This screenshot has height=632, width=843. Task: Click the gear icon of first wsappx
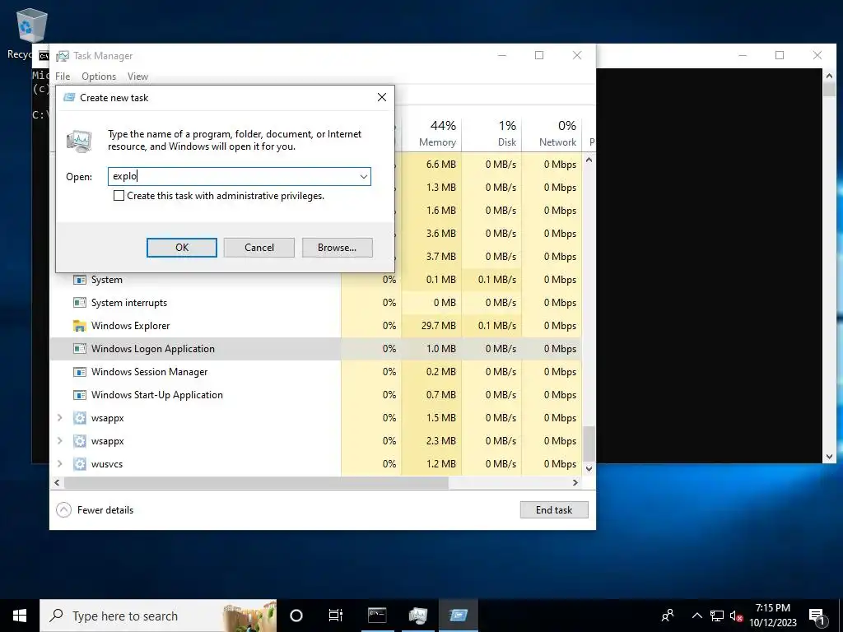pyautogui.click(x=80, y=417)
